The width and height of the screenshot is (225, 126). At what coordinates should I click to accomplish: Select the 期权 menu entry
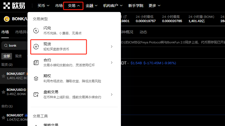pyautogui.click(x=74, y=79)
